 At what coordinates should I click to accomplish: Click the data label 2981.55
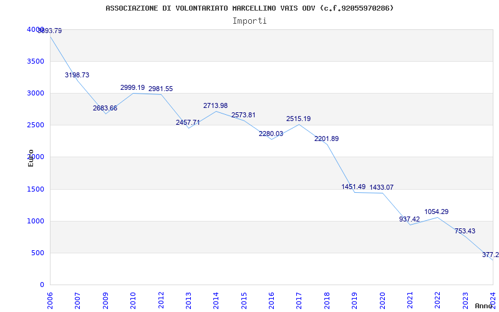point(160,89)
